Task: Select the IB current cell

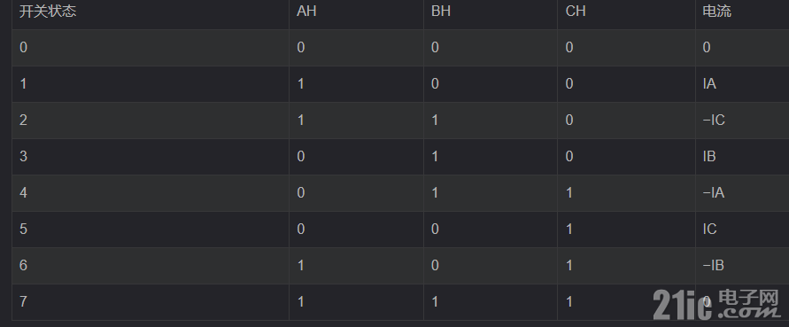Action: tap(709, 156)
